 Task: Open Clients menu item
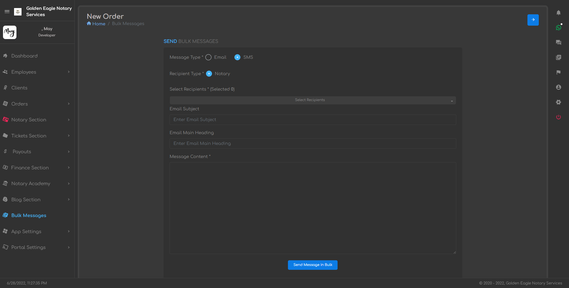19,88
